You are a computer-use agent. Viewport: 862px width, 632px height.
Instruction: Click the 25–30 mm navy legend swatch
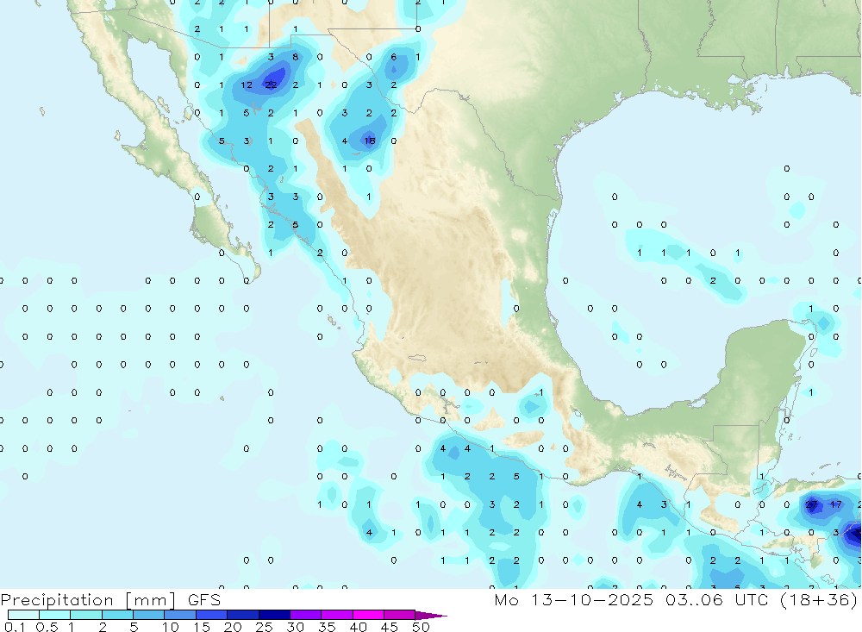(274, 615)
